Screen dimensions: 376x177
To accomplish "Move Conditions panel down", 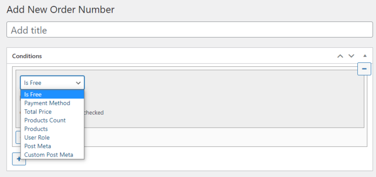I will 352,56.
